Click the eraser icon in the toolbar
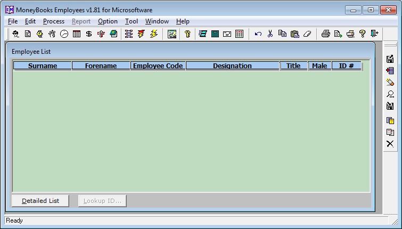The width and height of the screenshot is (402, 229). [x=307, y=34]
